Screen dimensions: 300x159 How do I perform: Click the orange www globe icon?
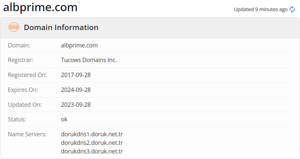(x=14, y=27)
